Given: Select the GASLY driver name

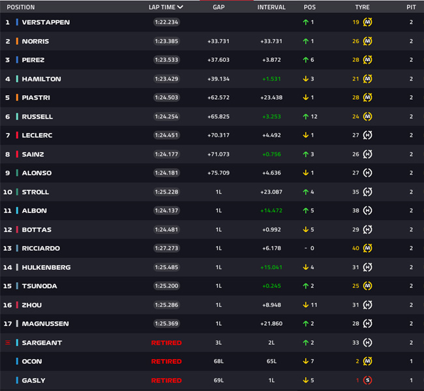Looking at the screenshot, I should (x=33, y=381).
